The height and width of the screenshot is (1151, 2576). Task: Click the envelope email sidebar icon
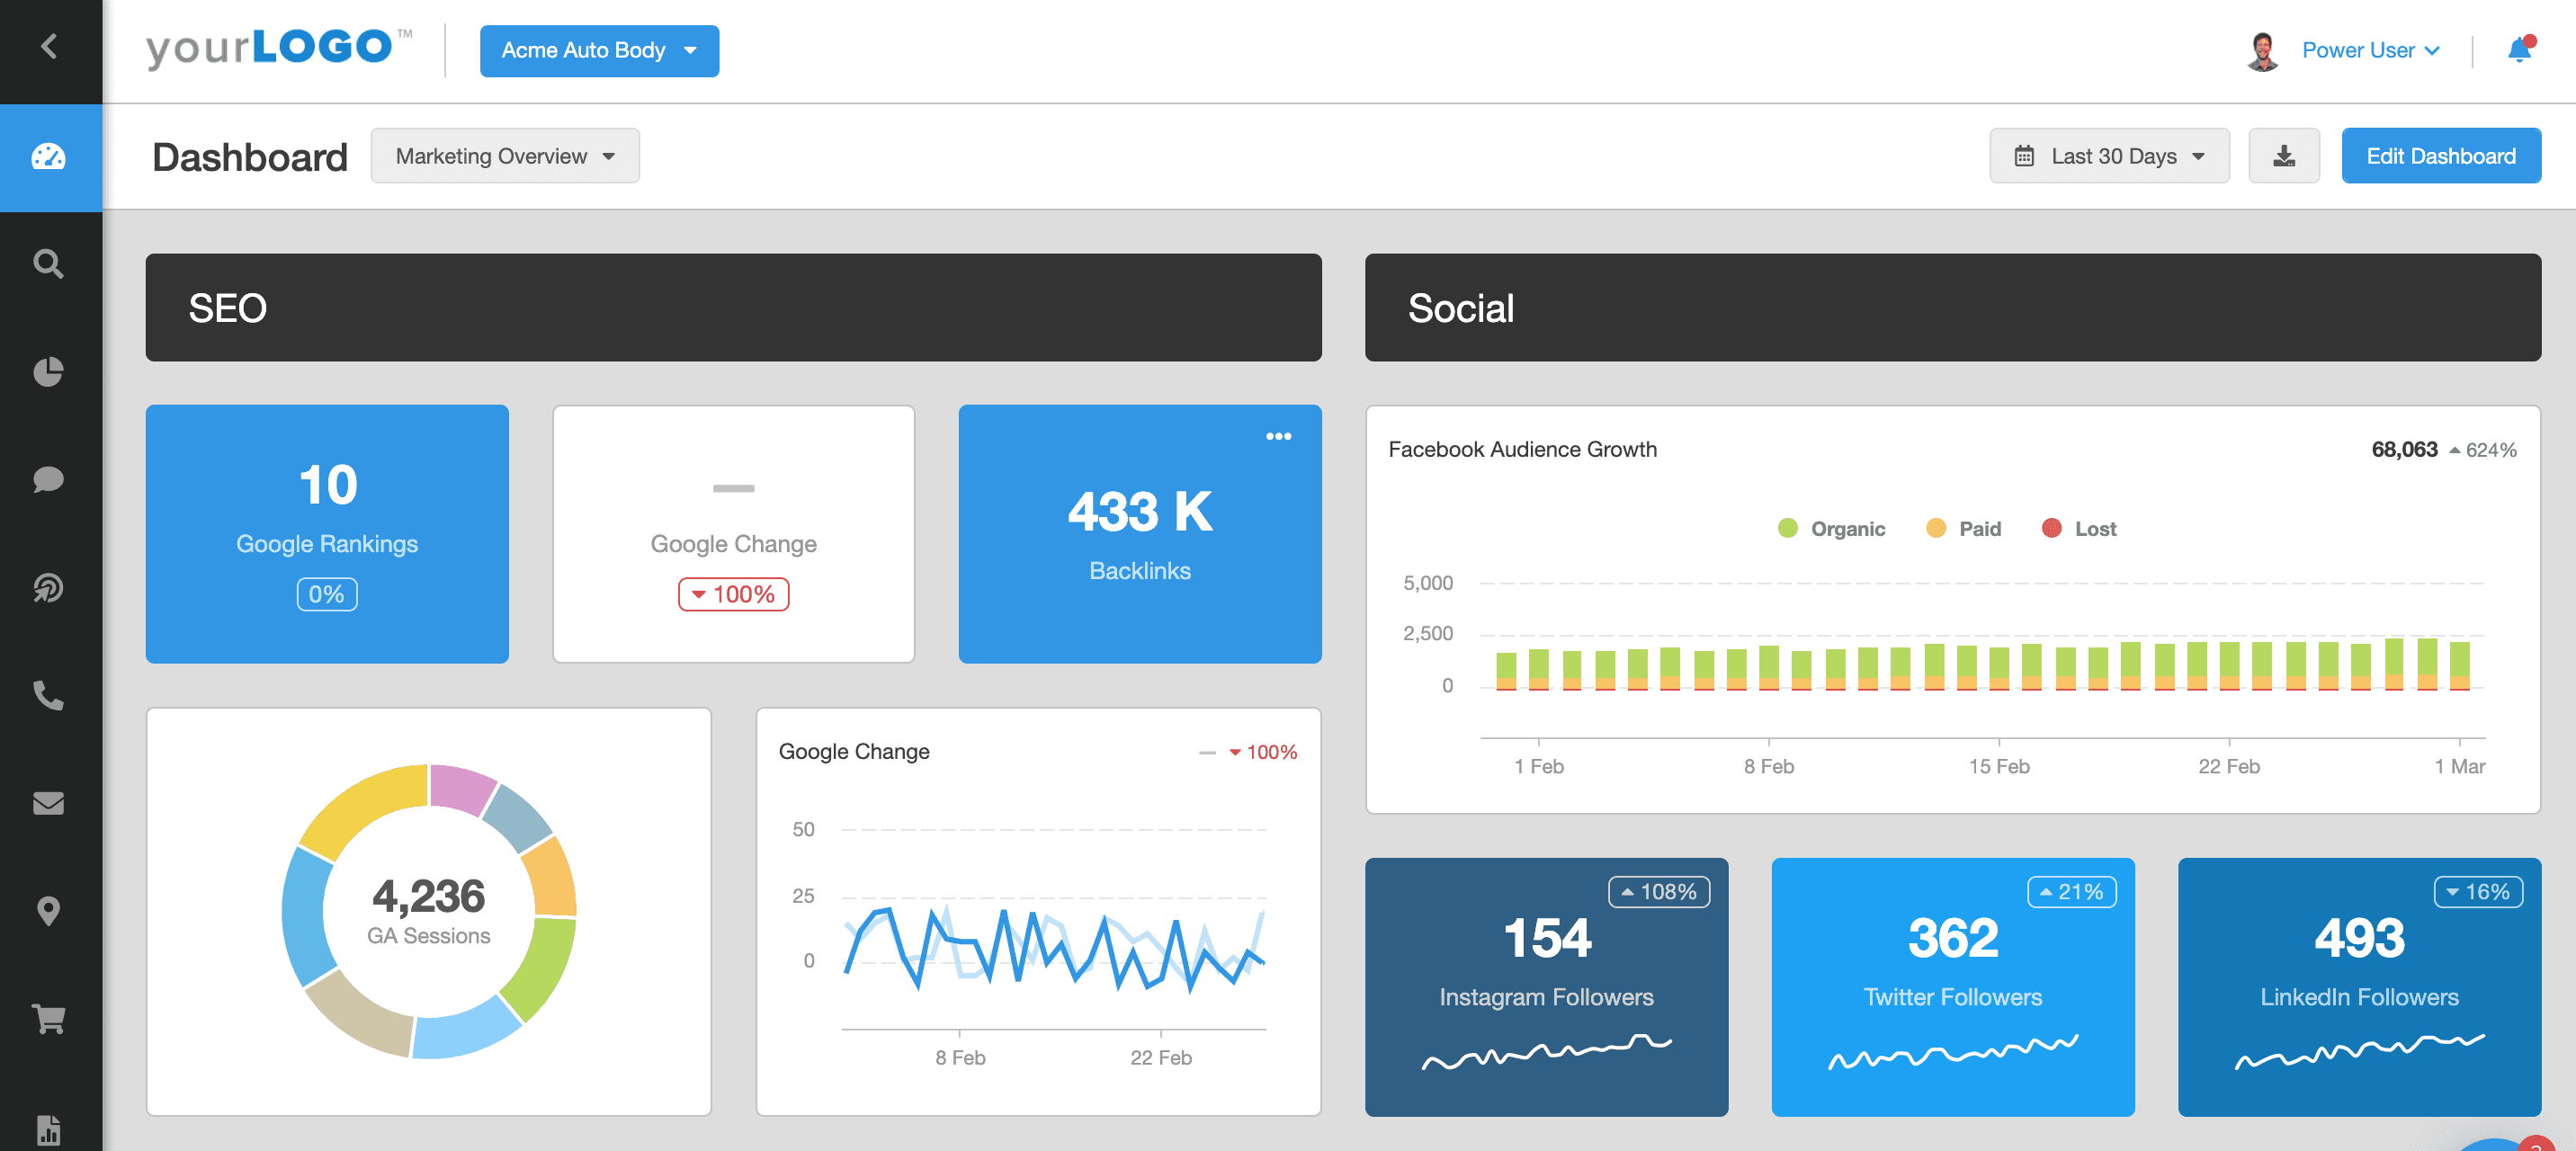49,803
